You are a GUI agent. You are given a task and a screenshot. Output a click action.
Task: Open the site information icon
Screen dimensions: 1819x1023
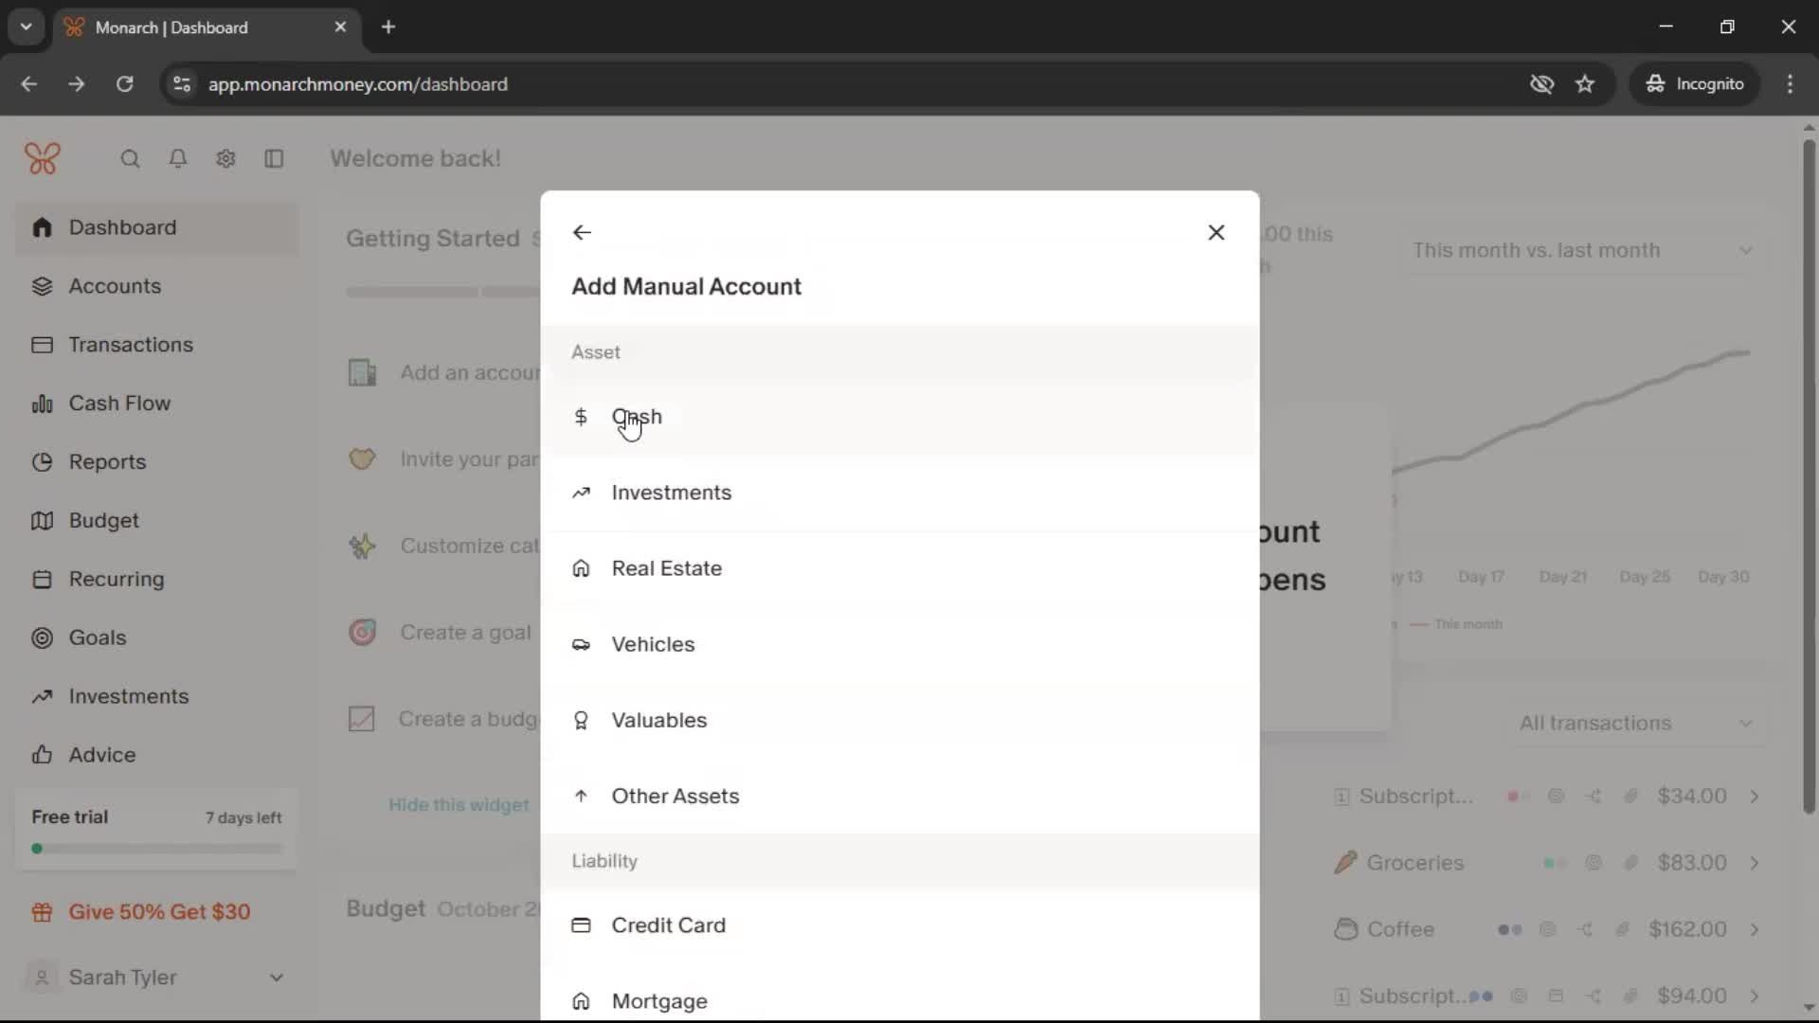pos(182,84)
